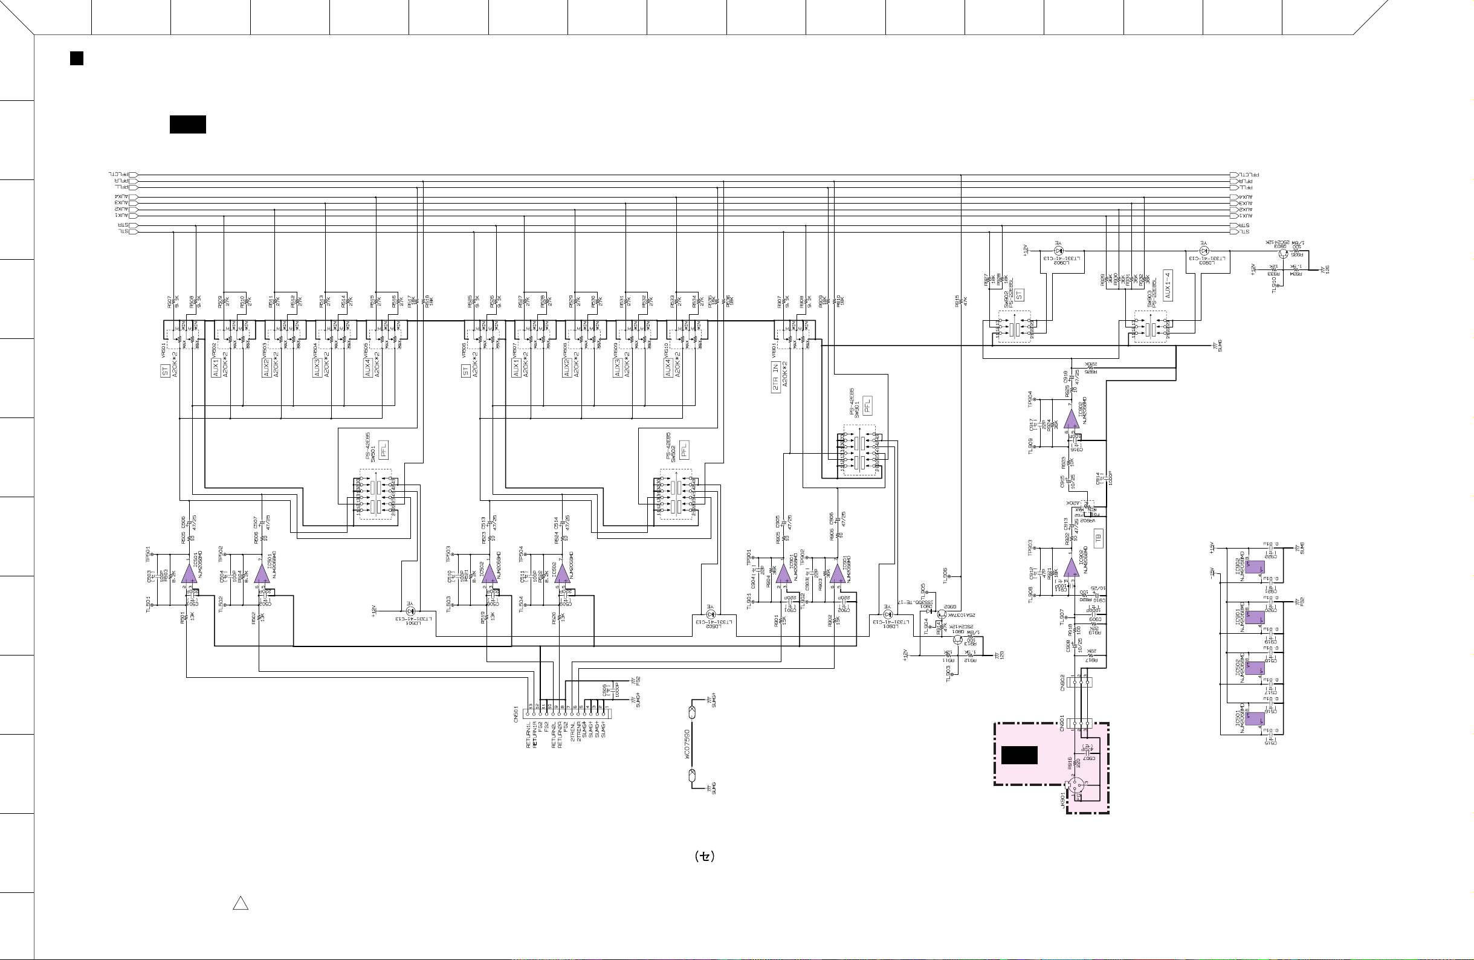
Task: Click the TB boxed label
Action: click(x=1099, y=538)
